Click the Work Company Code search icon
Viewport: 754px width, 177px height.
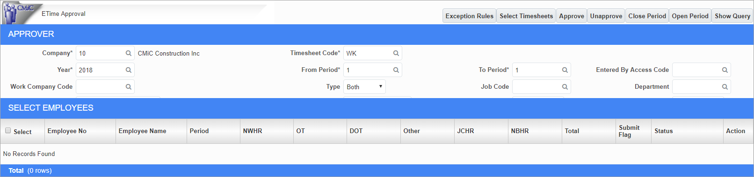pos(128,87)
